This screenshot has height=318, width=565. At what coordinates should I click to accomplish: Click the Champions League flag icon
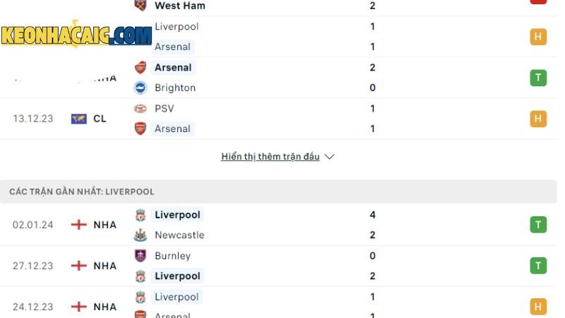click(x=79, y=119)
